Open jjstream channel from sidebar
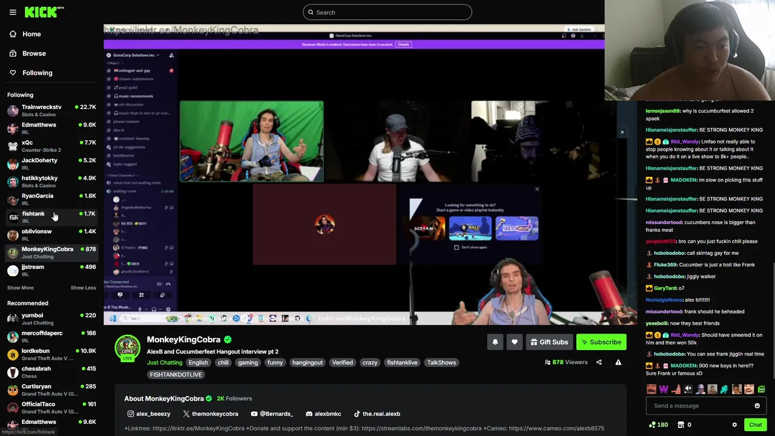 (x=51, y=270)
